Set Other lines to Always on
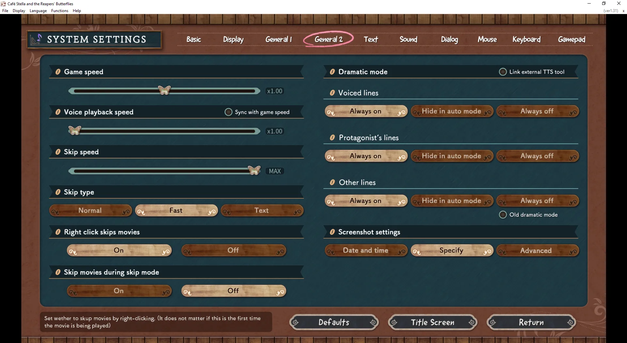Screen dimensions: 627x343 pos(366,201)
